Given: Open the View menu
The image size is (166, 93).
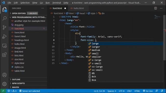Looking at the screenshot, I should [35, 3].
